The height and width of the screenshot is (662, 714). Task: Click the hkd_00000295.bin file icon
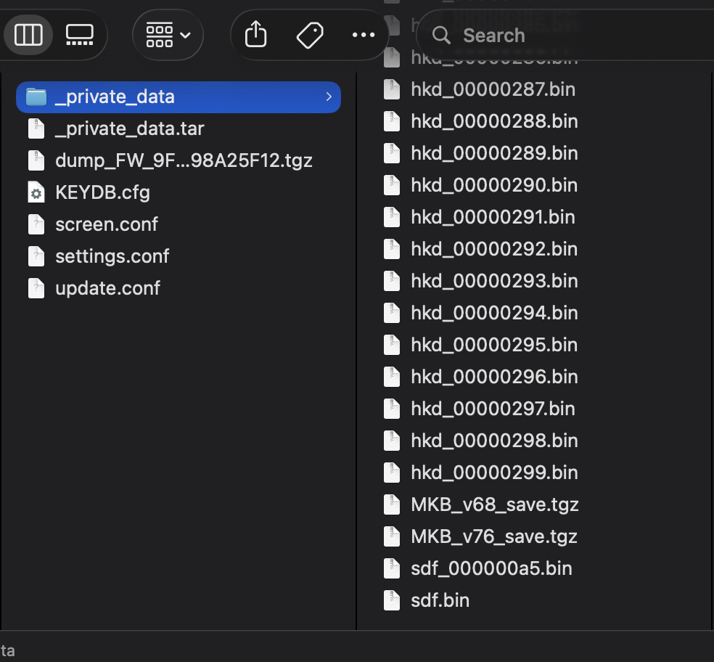pyautogui.click(x=392, y=345)
